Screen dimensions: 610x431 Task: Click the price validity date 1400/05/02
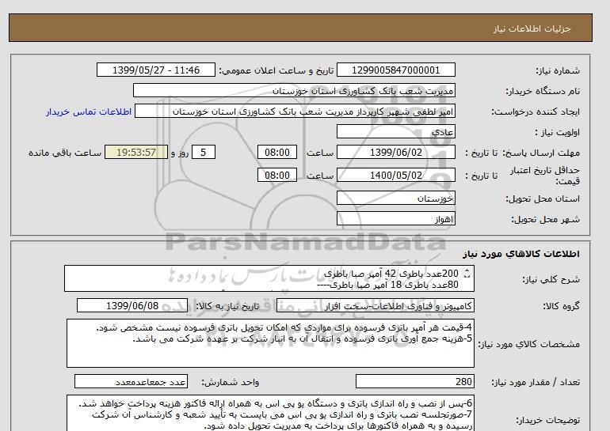395,175
